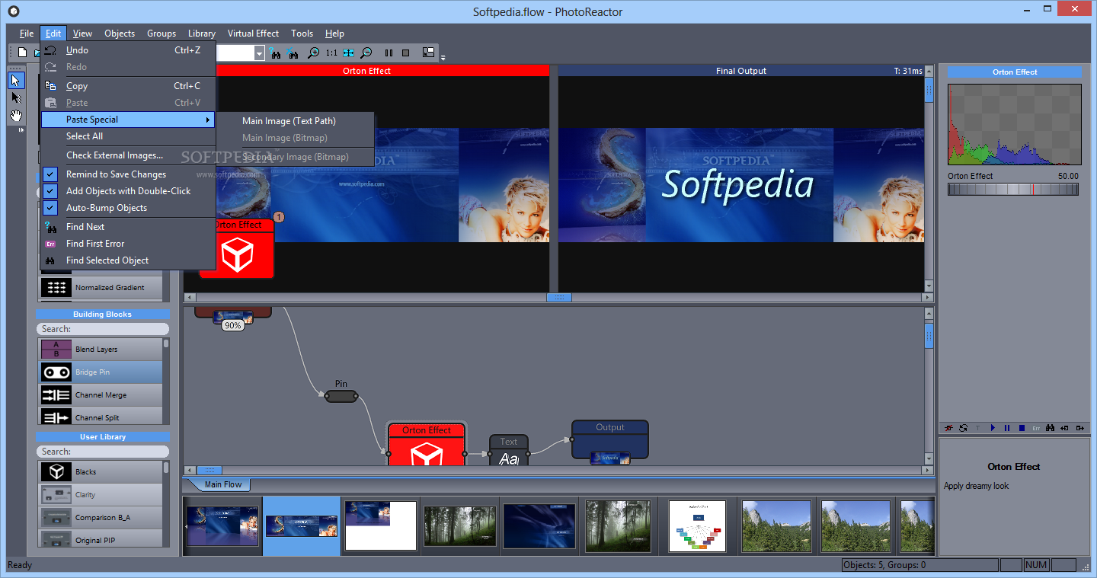The image size is (1097, 578).
Task: Click the fit-to-window zoom icon
Action: (x=348, y=53)
